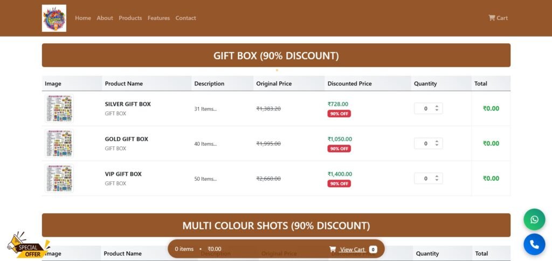
Task: Click Gift Box (90% Discount) section header
Action: tap(276, 55)
